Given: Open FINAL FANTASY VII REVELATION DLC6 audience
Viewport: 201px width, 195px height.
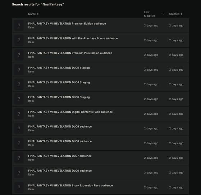Looking at the screenshot, I should point(60,171).
